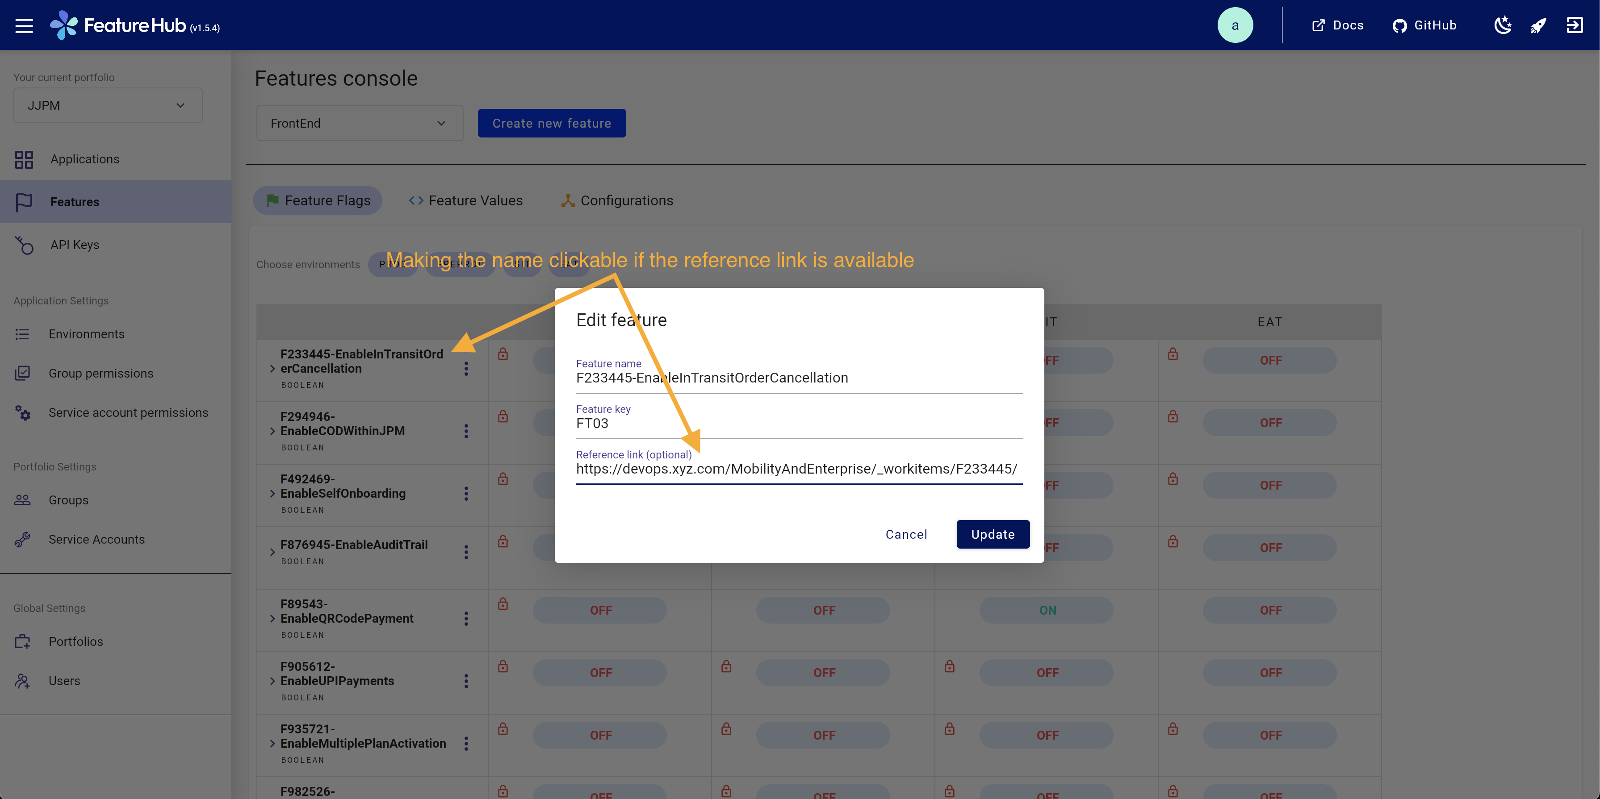Open Environments settings
1600x799 pixels.
[x=86, y=333]
